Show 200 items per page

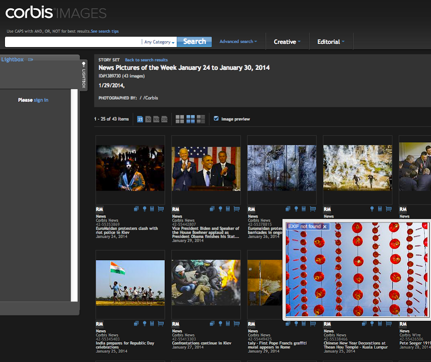pyautogui.click(x=164, y=119)
